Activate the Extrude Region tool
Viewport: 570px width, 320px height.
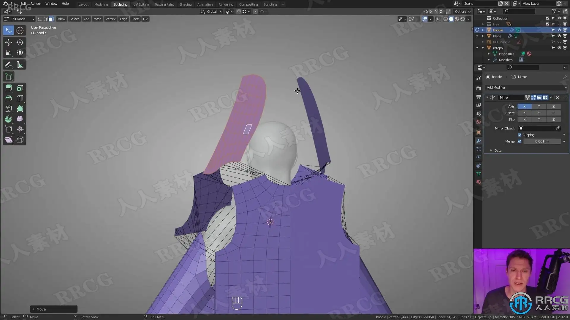[x=9, y=88]
